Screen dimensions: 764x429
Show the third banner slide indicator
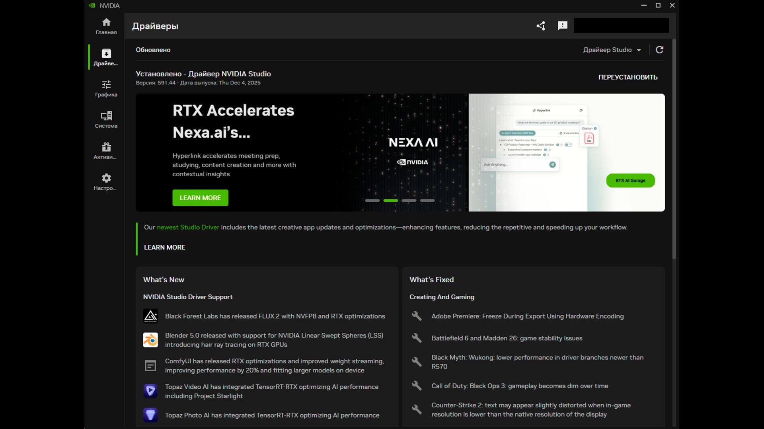[x=409, y=201]
